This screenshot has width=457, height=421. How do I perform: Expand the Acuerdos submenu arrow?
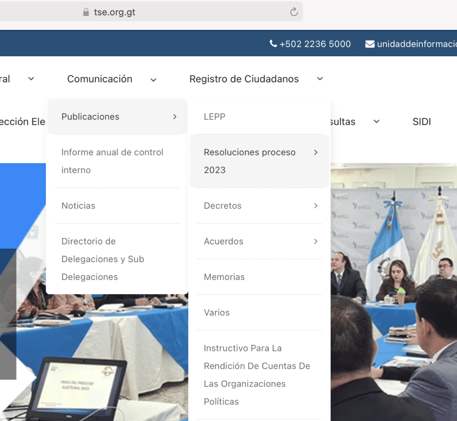[x=316, y=242]
